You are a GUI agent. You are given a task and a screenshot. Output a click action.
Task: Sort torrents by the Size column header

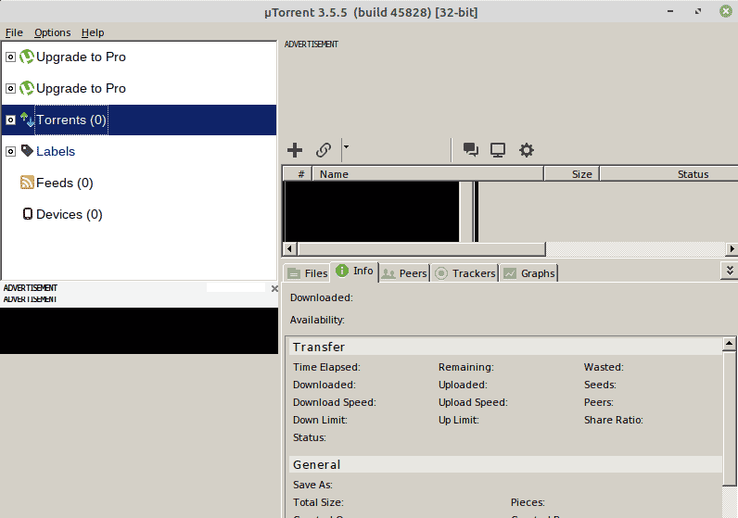[x=572, y=173]
